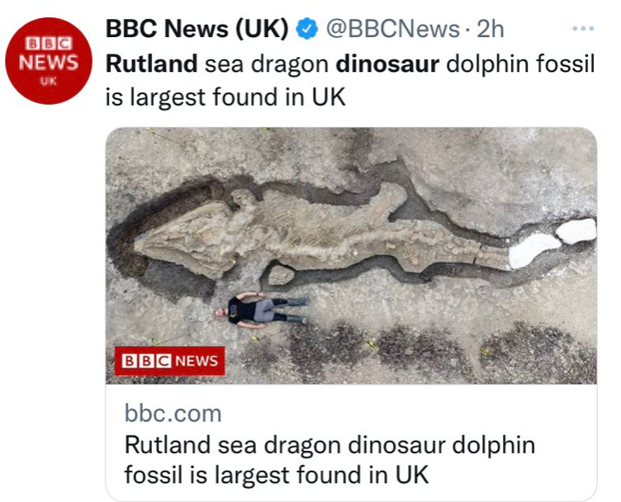Viewport: 621px width, 502px height.
Task: Click the bbc.com domain in link card
Action: 173,414
